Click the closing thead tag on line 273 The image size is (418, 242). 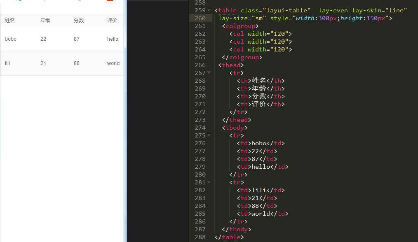(237, 120)
